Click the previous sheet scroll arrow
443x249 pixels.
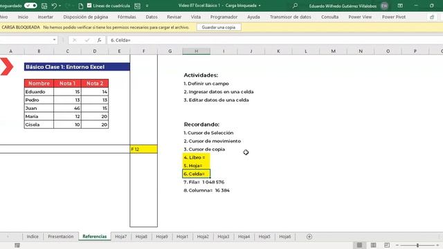click(8, 237)
